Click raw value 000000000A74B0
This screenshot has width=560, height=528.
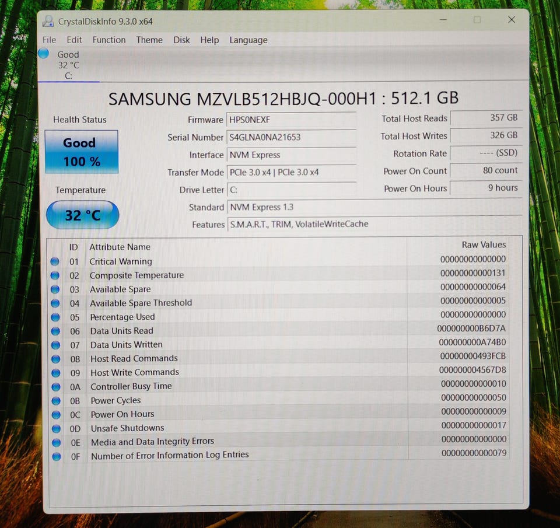click(x=472, y=342)
